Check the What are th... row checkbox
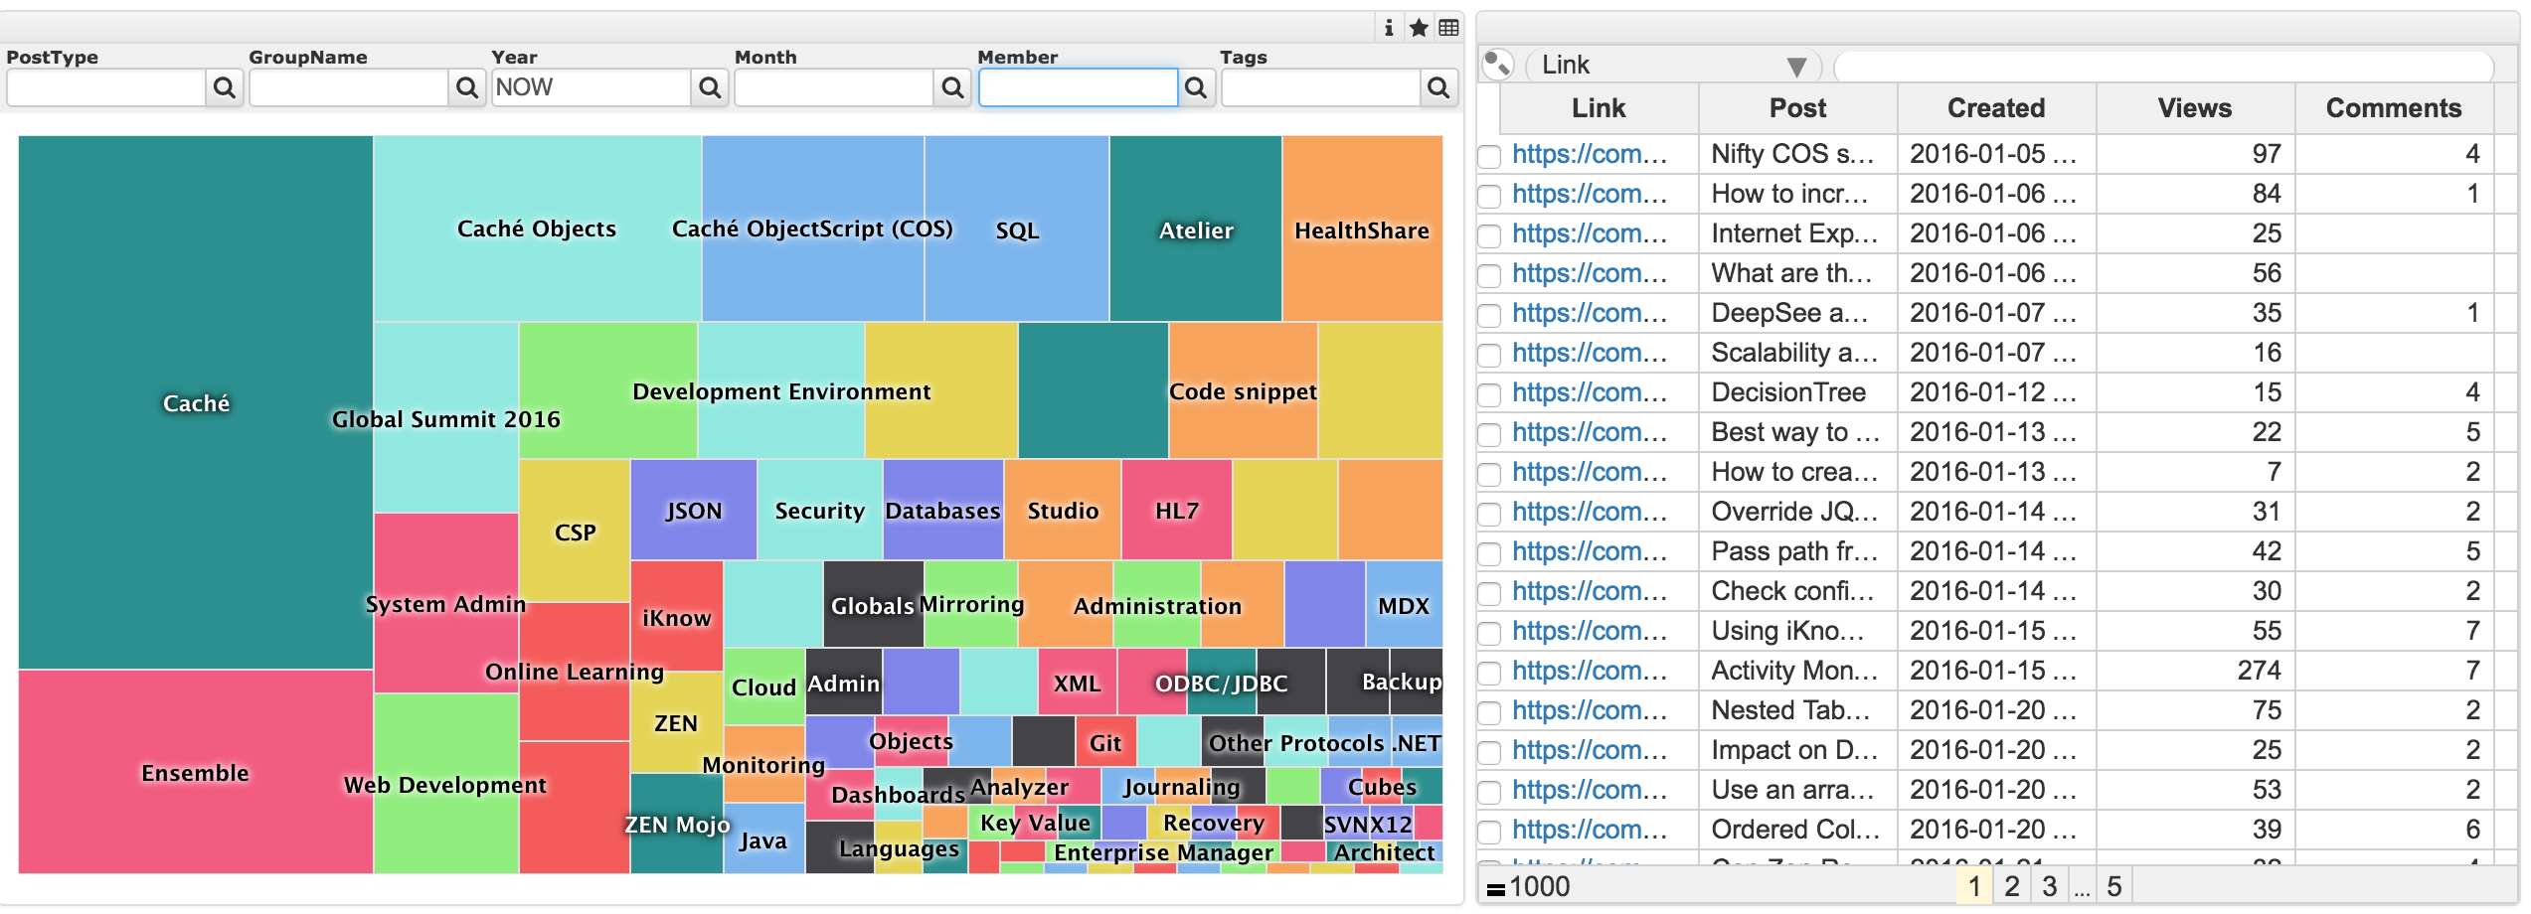This screenshot has width=2531, height=914. click(1489, 275)
